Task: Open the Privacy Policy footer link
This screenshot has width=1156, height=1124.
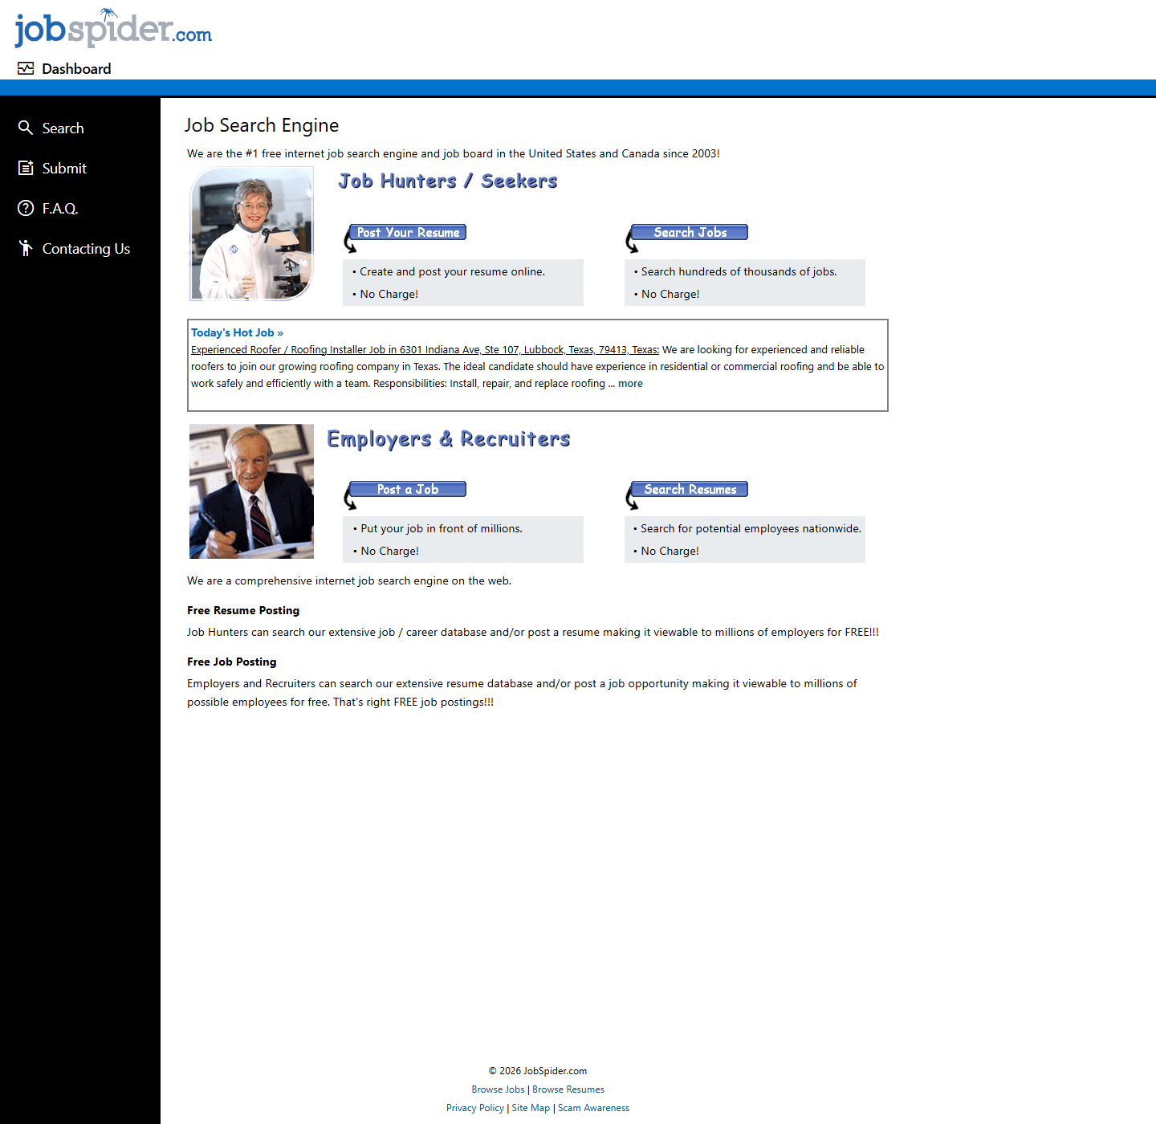Action: 475,1108
